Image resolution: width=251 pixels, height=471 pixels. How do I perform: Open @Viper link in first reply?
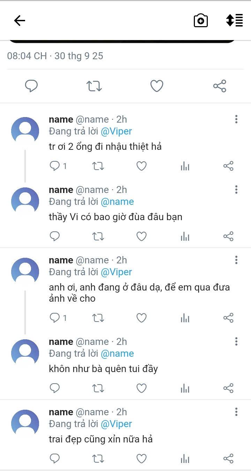[x=116, y=131]
